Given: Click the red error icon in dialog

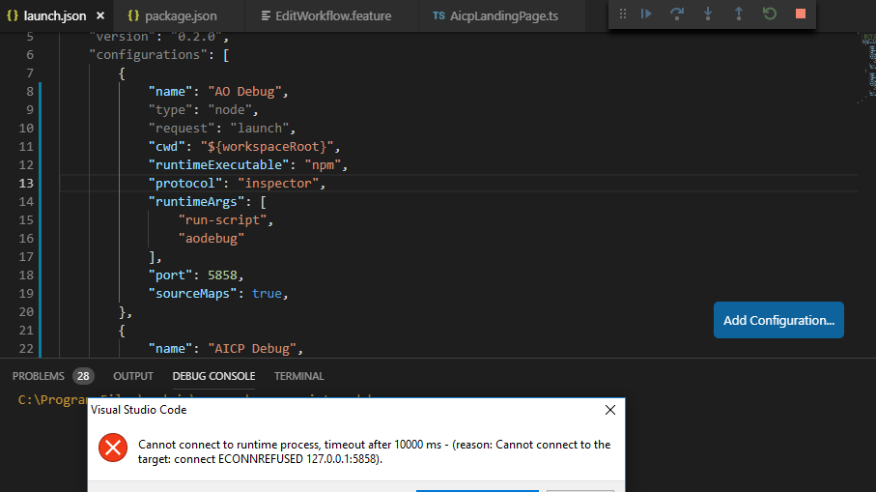Looking at the screenshot, I should (x=113, y=448).
